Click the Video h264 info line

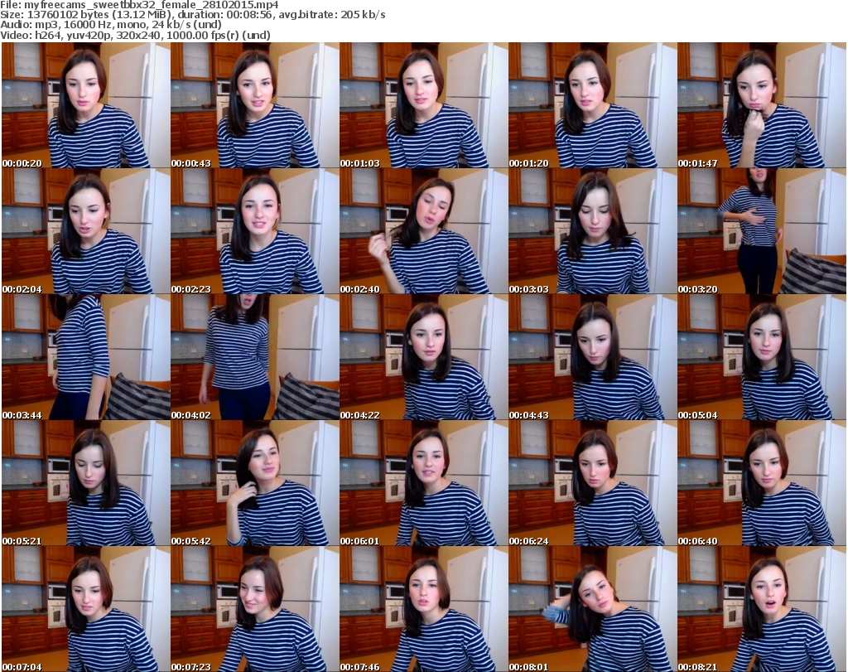(135, 35)
